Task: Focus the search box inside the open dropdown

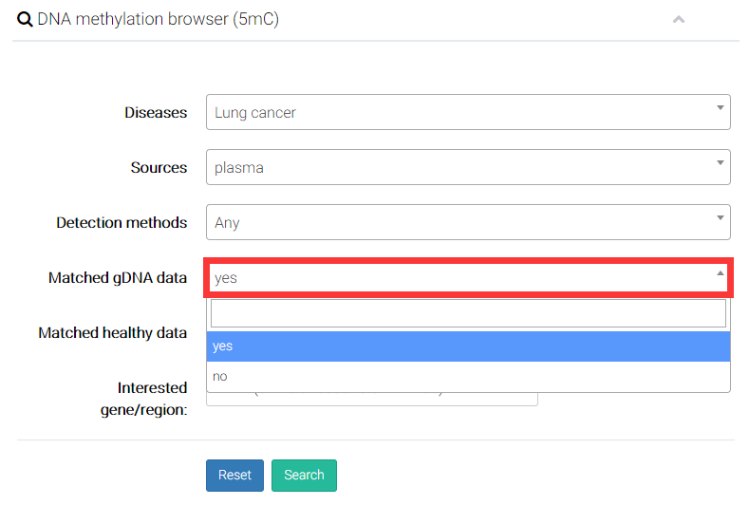Action: pos(468,313)
